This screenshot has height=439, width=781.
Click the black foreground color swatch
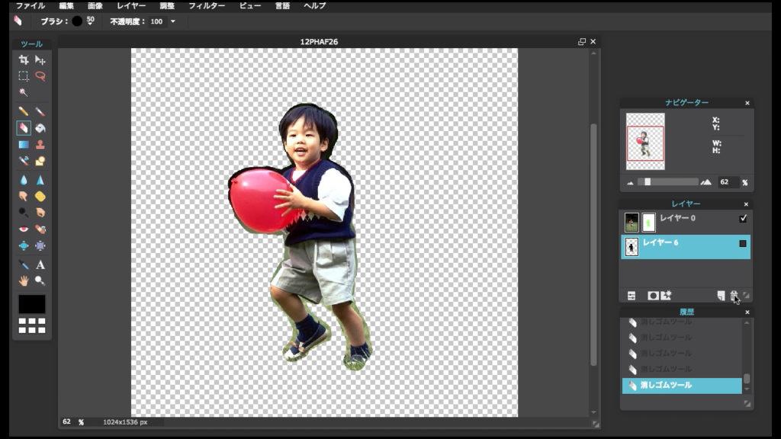(32, 304)
